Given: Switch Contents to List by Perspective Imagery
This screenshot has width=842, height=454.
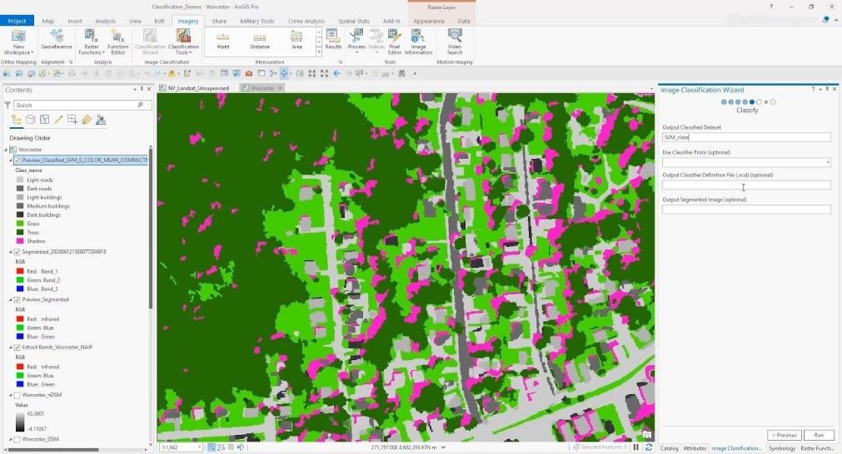Looking at the screenshot, I should (x=101, y=120).
